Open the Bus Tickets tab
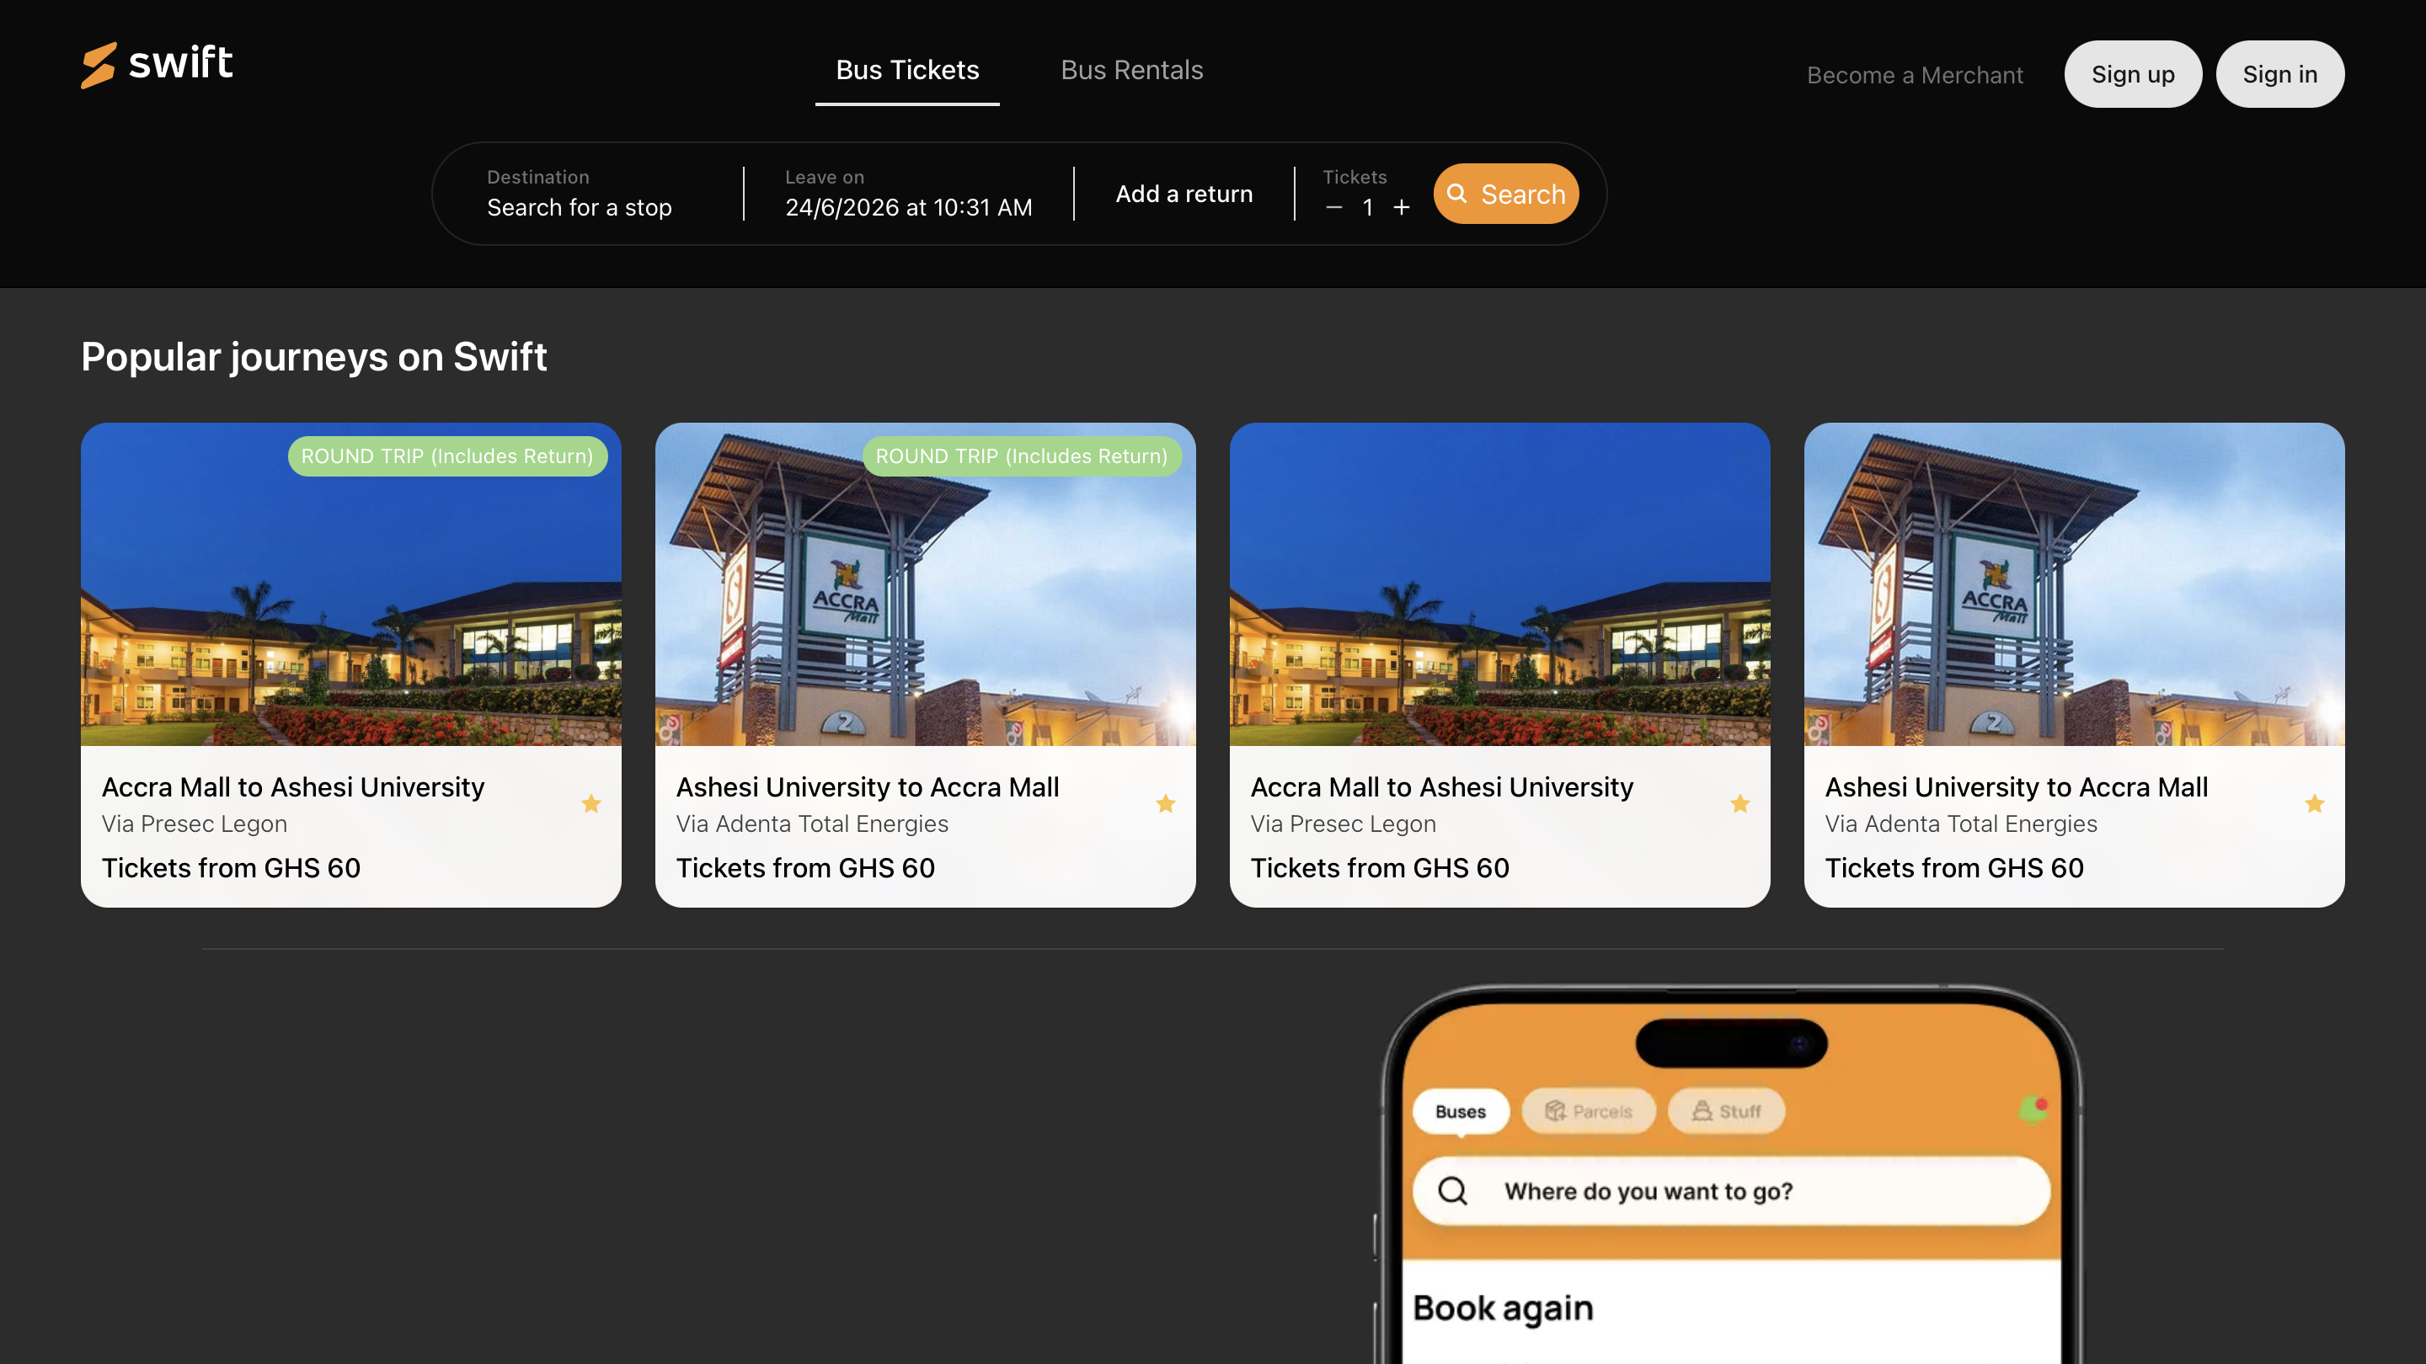 coord(907,71)
